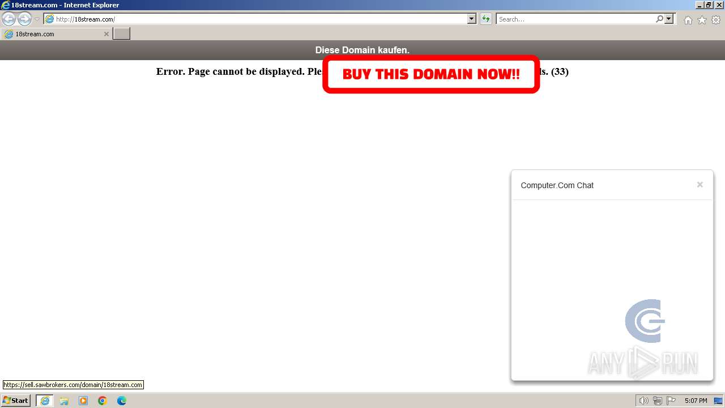
Task: Start search with the magnifier icon
Action: [659, 19]
